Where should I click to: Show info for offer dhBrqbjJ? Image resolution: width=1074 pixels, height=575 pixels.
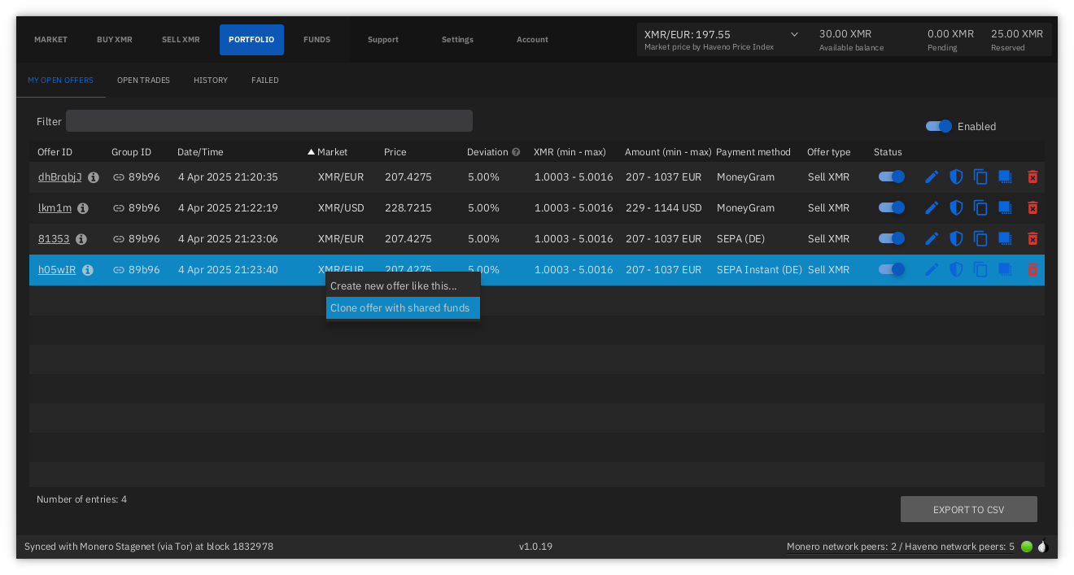[x=94, y=177]
